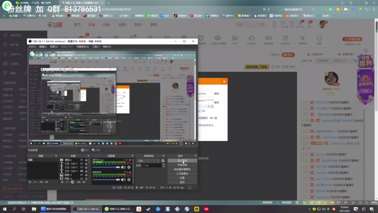
Task: Move the source down with the Sources panel down arrow
Action: pos(84,182)
